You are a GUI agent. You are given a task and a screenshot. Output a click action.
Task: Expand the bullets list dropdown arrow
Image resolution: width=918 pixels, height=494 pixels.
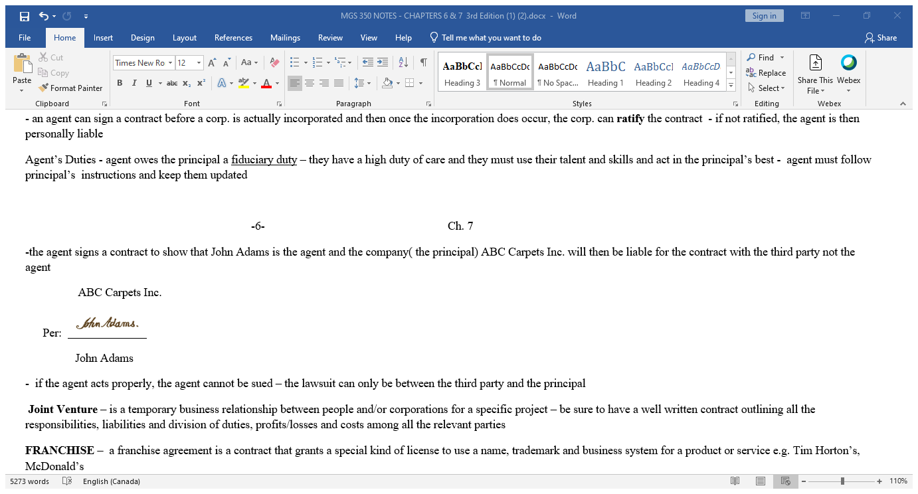306,62
